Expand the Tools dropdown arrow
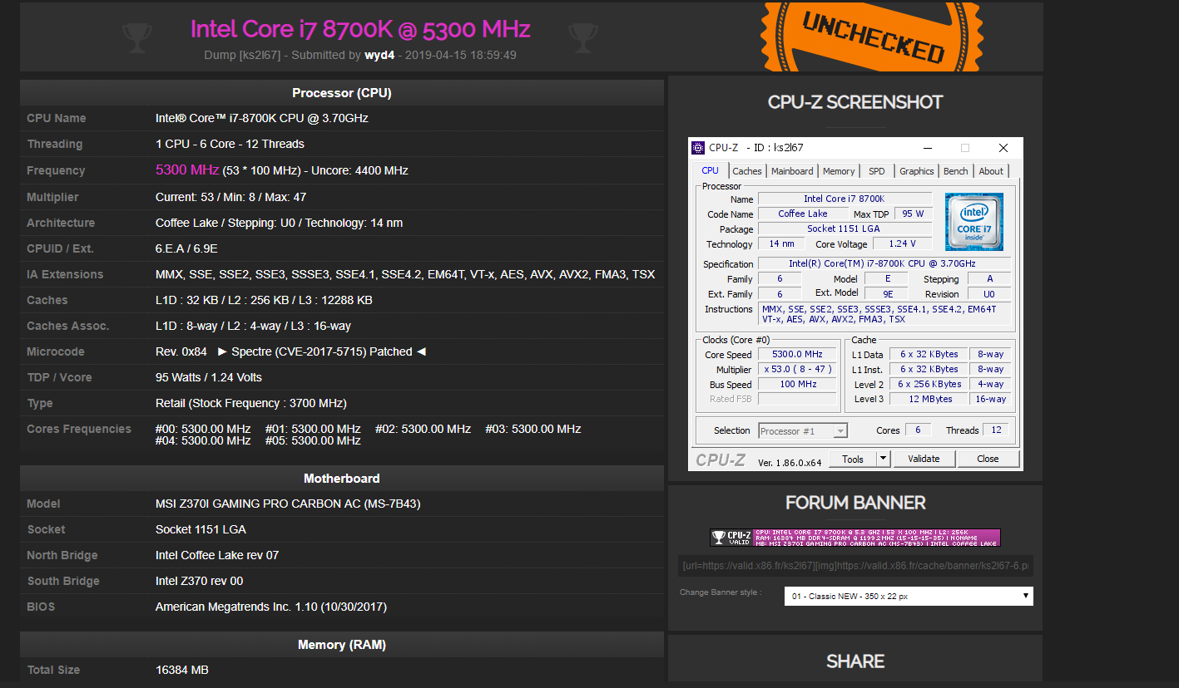The image size is (1179, 688). pyautogui.click(x=884, y=459)
